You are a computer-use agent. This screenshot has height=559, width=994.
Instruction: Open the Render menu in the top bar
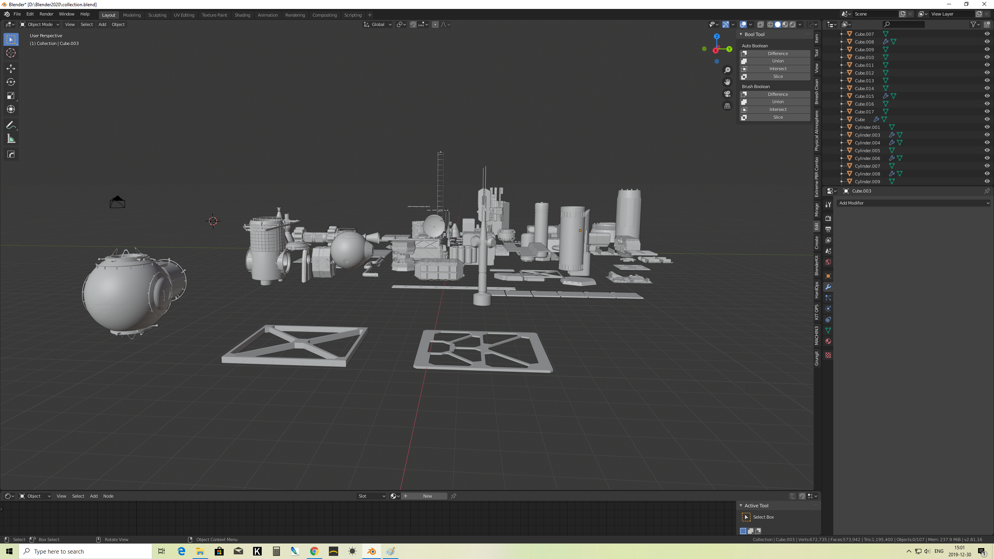tap(46, 14)
